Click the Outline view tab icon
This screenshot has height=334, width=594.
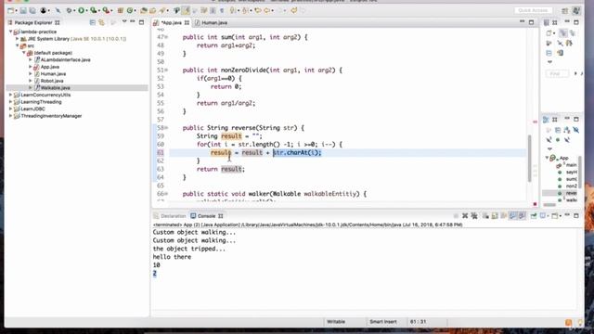pyautogui.click(x=546, y=120)
